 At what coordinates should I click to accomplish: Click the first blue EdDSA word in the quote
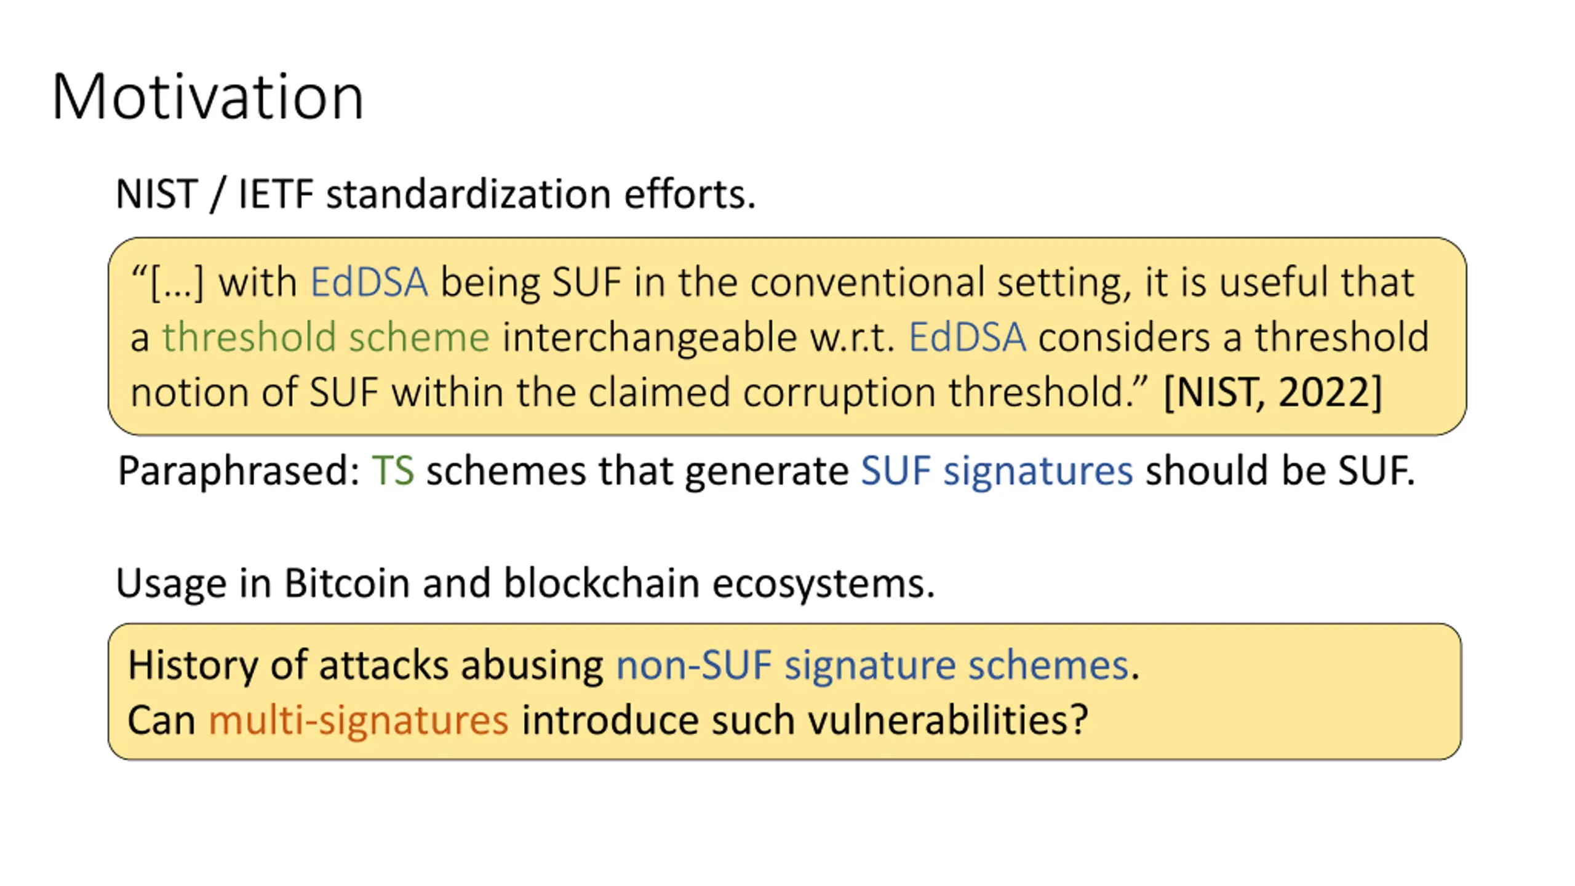click(x=369, y=282)
